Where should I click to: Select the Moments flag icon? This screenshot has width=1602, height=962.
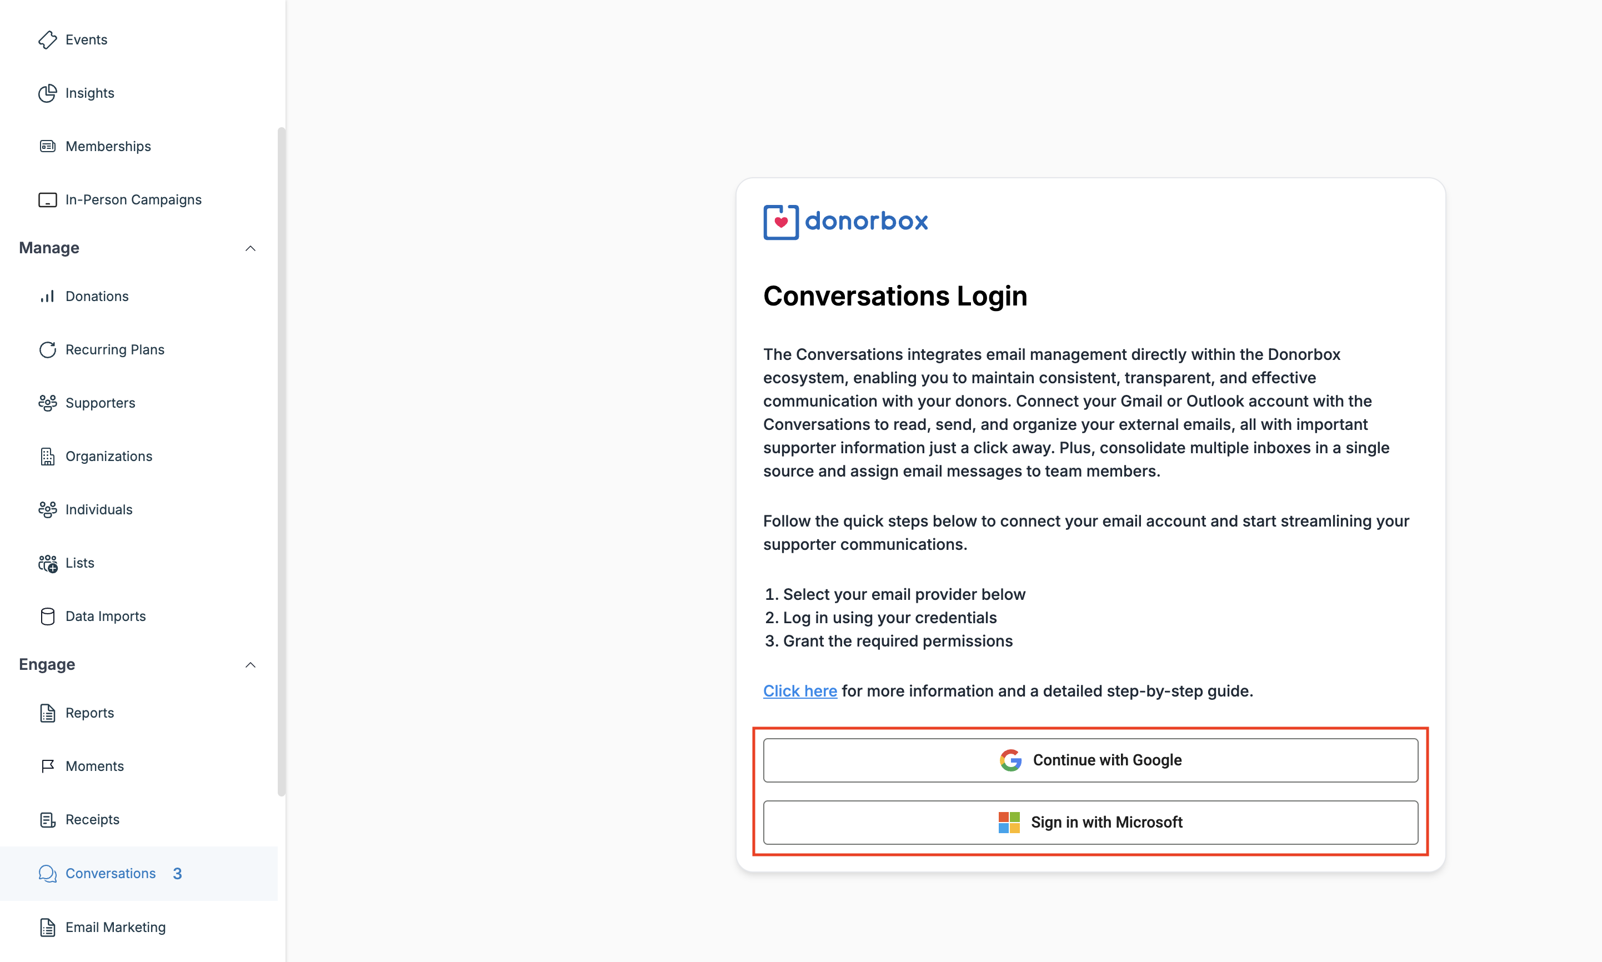pos(47,766)
